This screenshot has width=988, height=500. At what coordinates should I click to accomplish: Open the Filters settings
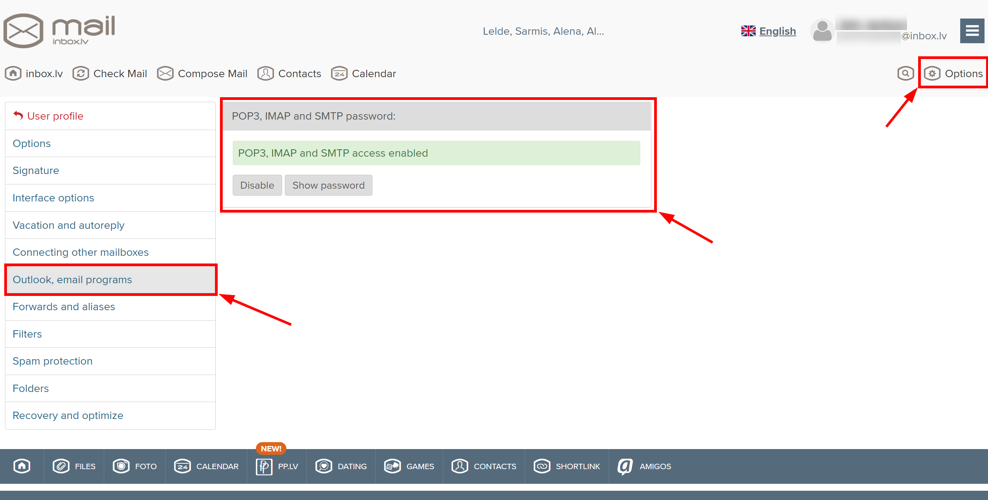pos(110,334)
